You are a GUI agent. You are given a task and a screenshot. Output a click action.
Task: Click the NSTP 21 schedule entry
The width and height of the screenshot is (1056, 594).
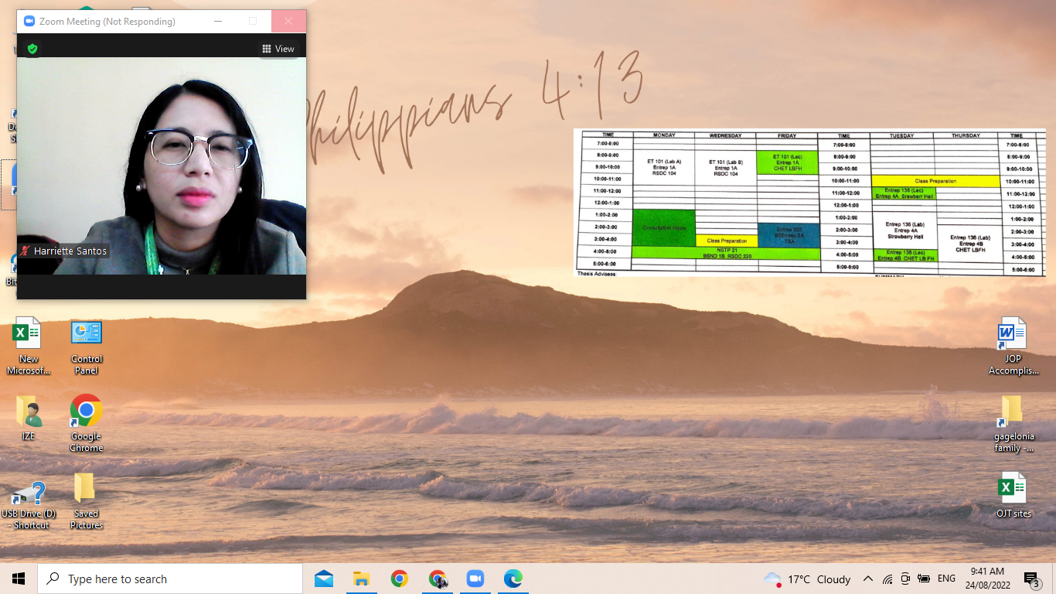(x=727, y=253)
